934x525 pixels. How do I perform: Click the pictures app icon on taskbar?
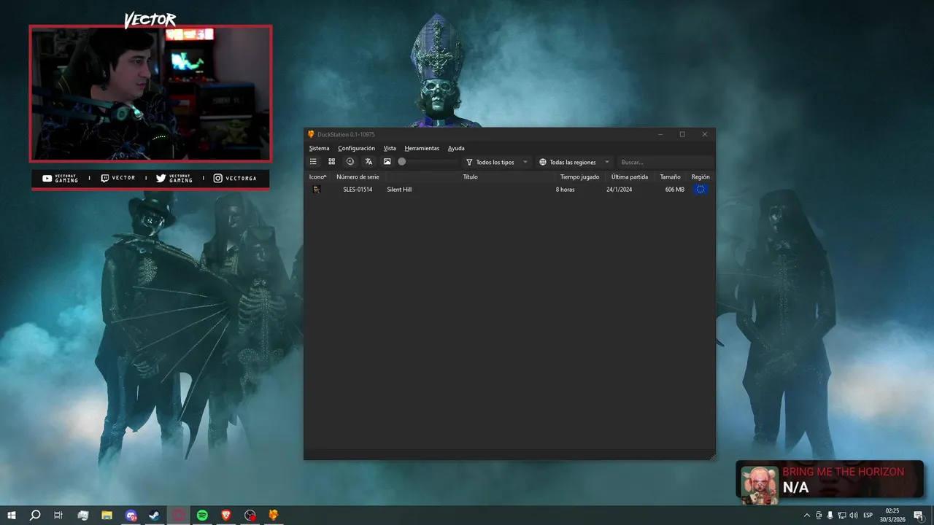pos(82,515)
